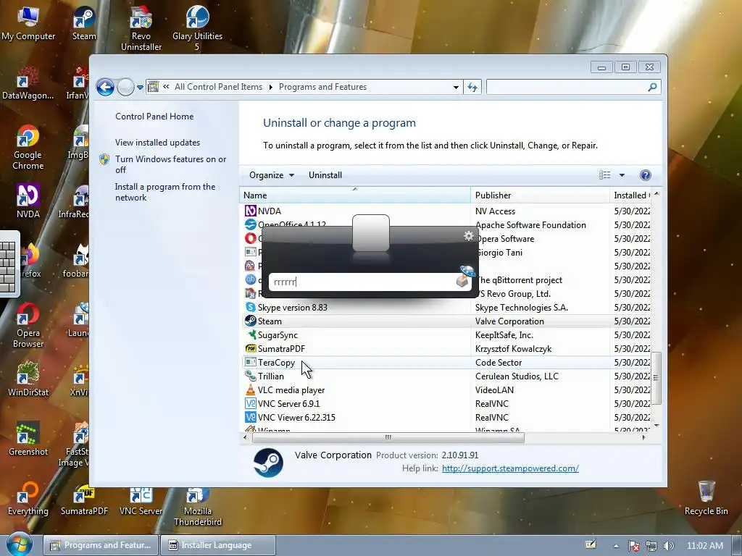Click All Control Panel Items breadcrumb

point(218,87)
